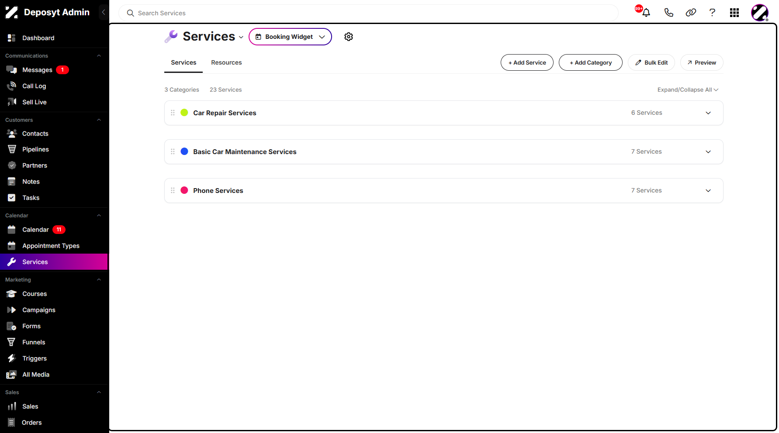Click the Add Category button
The image size is (779, 433).
(591, 62)
